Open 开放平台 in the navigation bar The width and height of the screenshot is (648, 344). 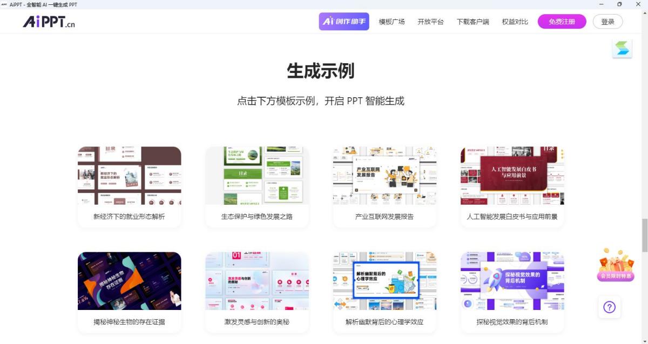430,22
